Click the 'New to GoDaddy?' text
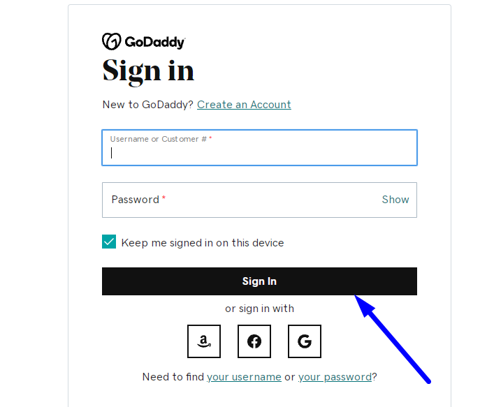The image size is (487, 407). pos(148,105)
